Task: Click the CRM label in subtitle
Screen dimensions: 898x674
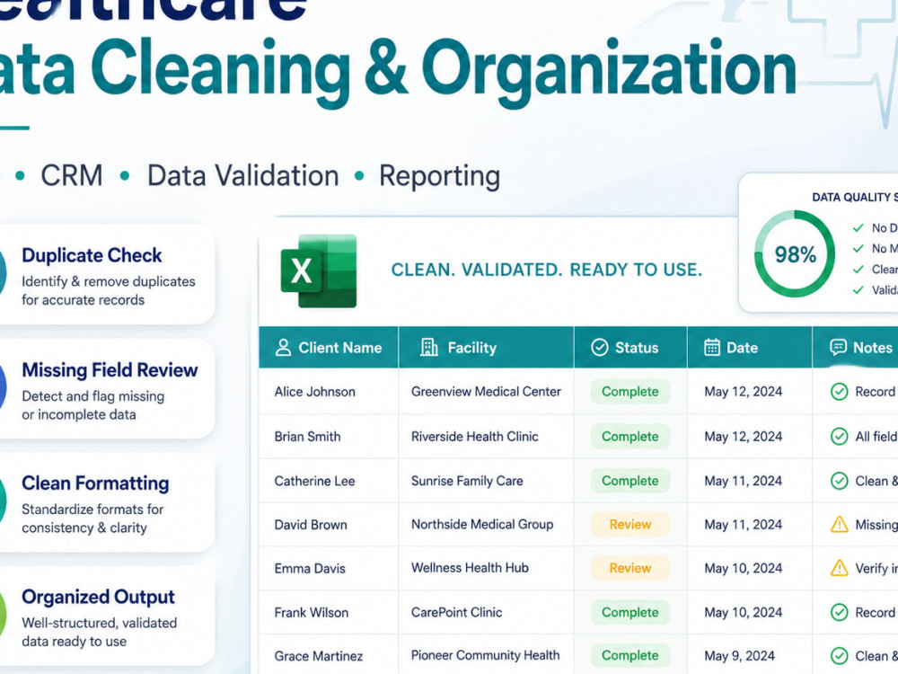Action: coord(72,175)
